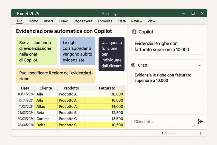217x145 pixels.
Task: Click cell with date 15/01/2024
Action: 25,100
